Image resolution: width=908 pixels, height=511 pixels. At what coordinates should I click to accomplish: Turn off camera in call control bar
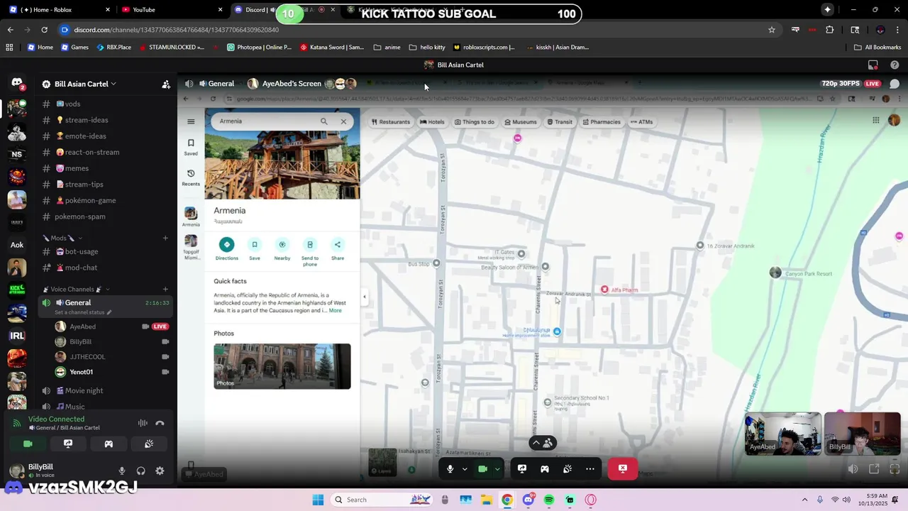coord(482,468)
